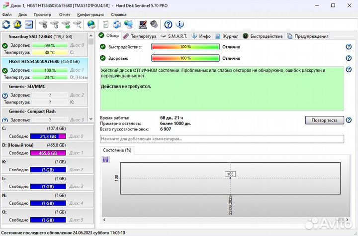Click question status icon of Generic- SD/MMC
The width and height of the screenshot is (358, 236).
coord(5,96)
